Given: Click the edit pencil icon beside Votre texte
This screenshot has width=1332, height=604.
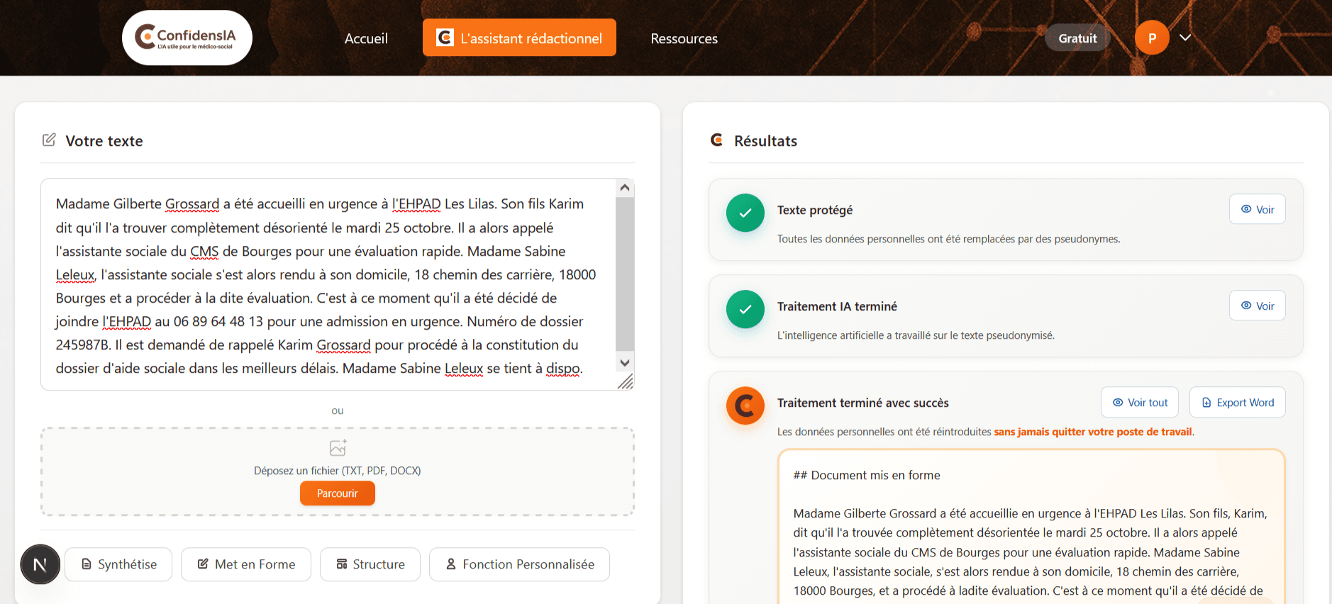Looking at the screenshot, I should [x=49, y=140].
